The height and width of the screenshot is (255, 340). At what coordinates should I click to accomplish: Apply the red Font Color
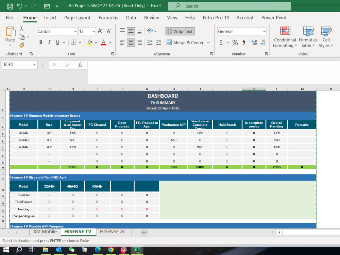(103, 42)
